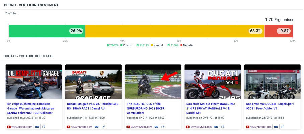Toggle the Neutral legend entry
The width and height of the screenshot is (304, 134).
click(157, 45)
